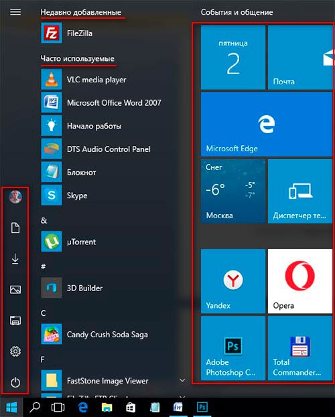
Task: Switch to Notepad on the taskbar
Action: tap(155, 407)
